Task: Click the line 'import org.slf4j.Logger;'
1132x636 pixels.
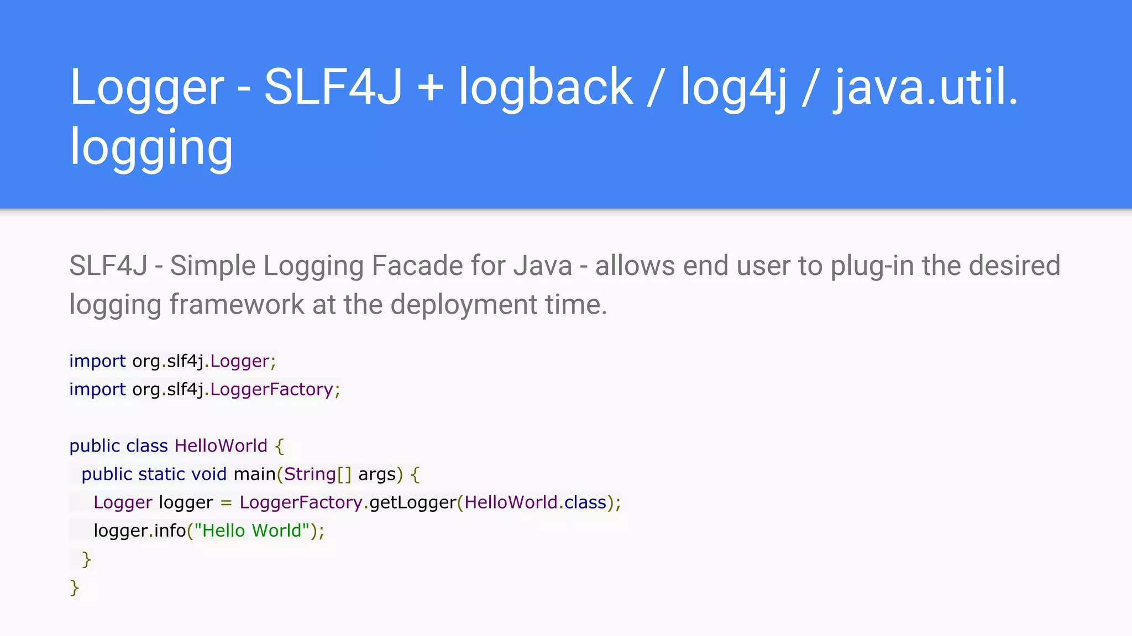Action: [x=172, y=361]
